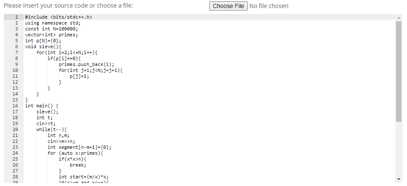This screenshot has height=186, width=407.
Task: Click the scrollbar down arrow
Action: pos(399,179)
